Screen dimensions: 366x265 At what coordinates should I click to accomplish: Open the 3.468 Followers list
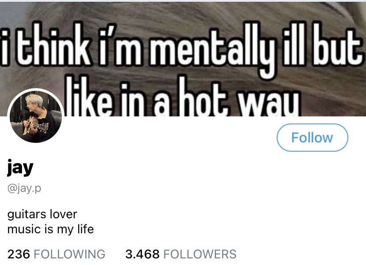coord(181,254)
